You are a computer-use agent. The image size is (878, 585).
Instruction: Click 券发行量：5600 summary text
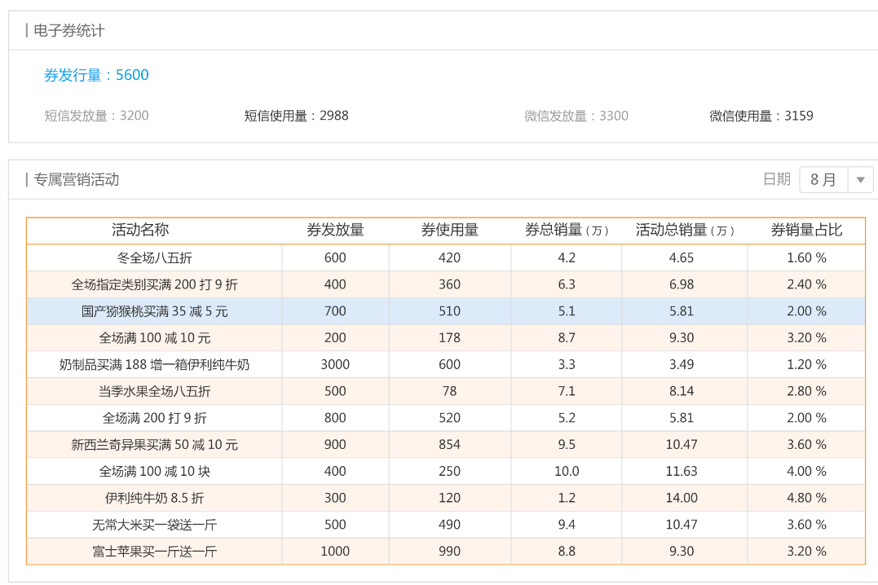(96, 75)
